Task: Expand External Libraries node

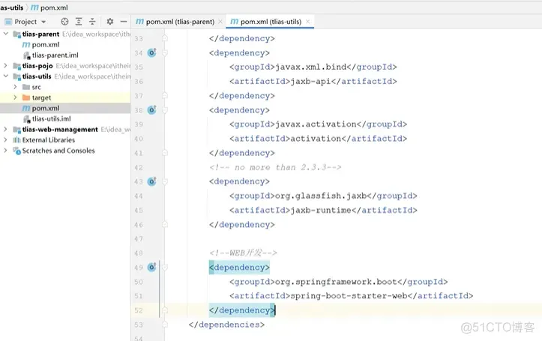Action: click(x=5, y=140)
